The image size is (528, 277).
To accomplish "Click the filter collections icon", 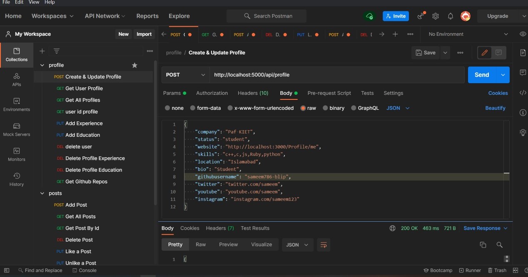I will click(x=57, y=51).
